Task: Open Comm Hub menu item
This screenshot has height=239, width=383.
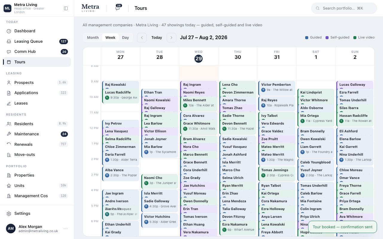Action: [x=37, y=52]
